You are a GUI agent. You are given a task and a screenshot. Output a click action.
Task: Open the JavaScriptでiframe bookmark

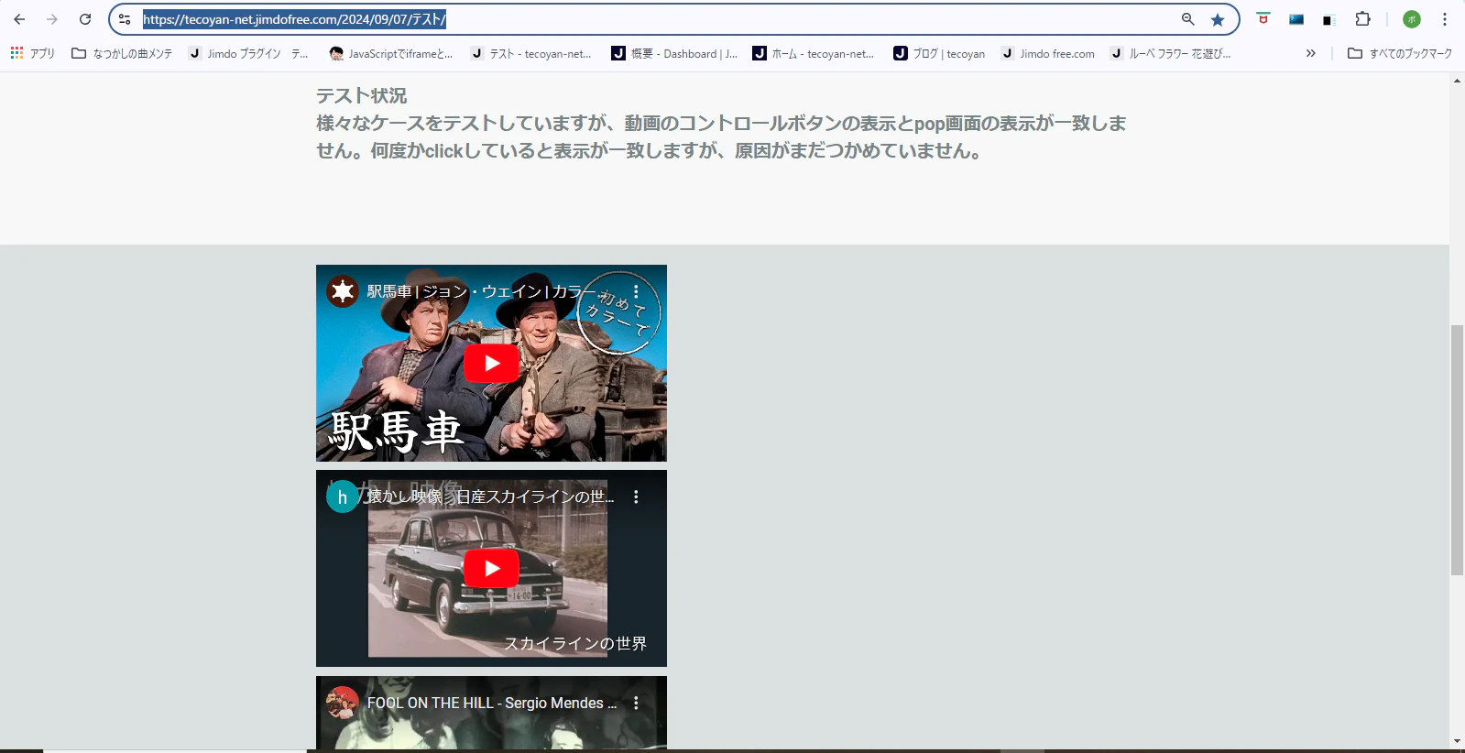point(391,54)
